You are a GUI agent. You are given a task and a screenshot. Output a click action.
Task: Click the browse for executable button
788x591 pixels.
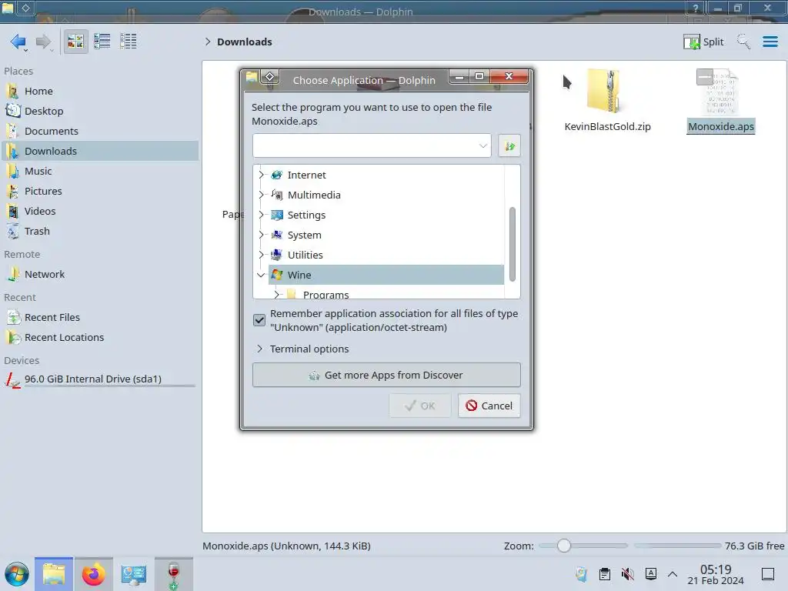509,145
